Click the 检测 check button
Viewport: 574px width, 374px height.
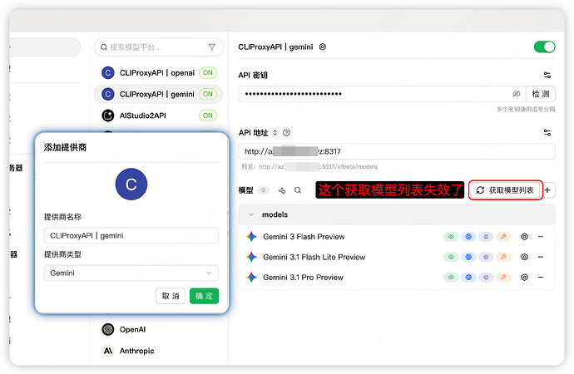[541, 94]
